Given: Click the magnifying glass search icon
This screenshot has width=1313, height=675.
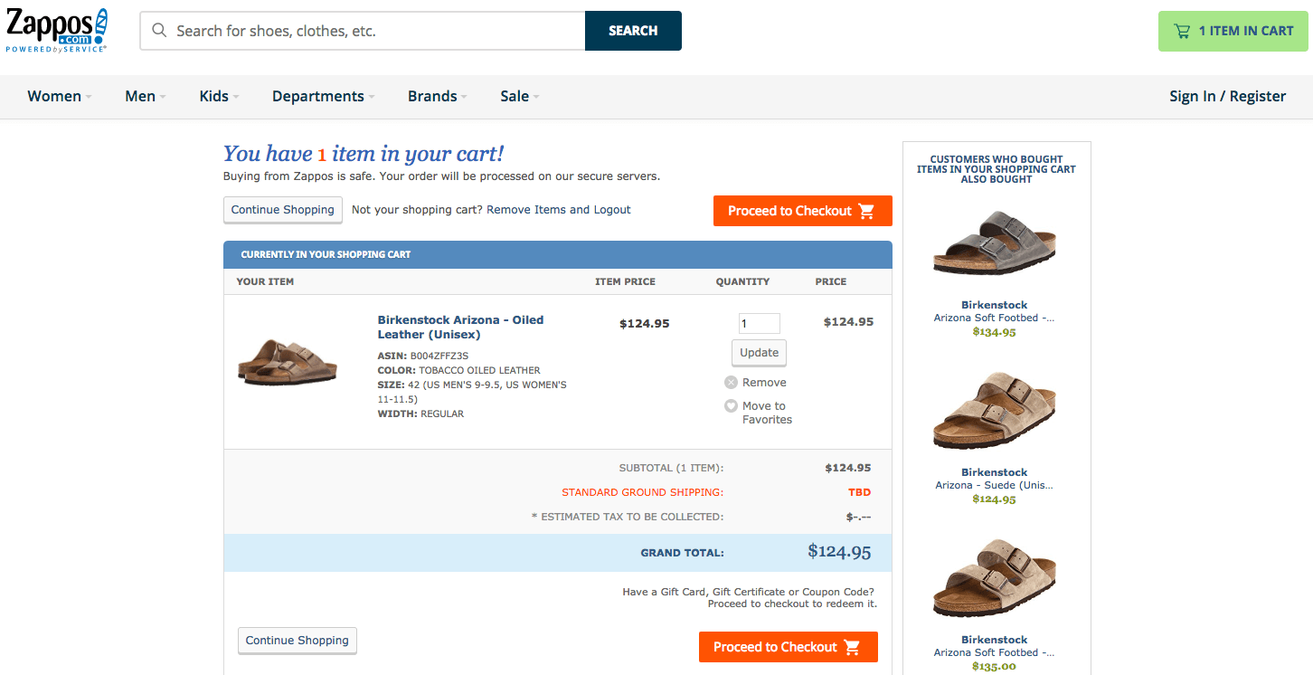Looking at the screenshot, I should (x=160, y=31).
